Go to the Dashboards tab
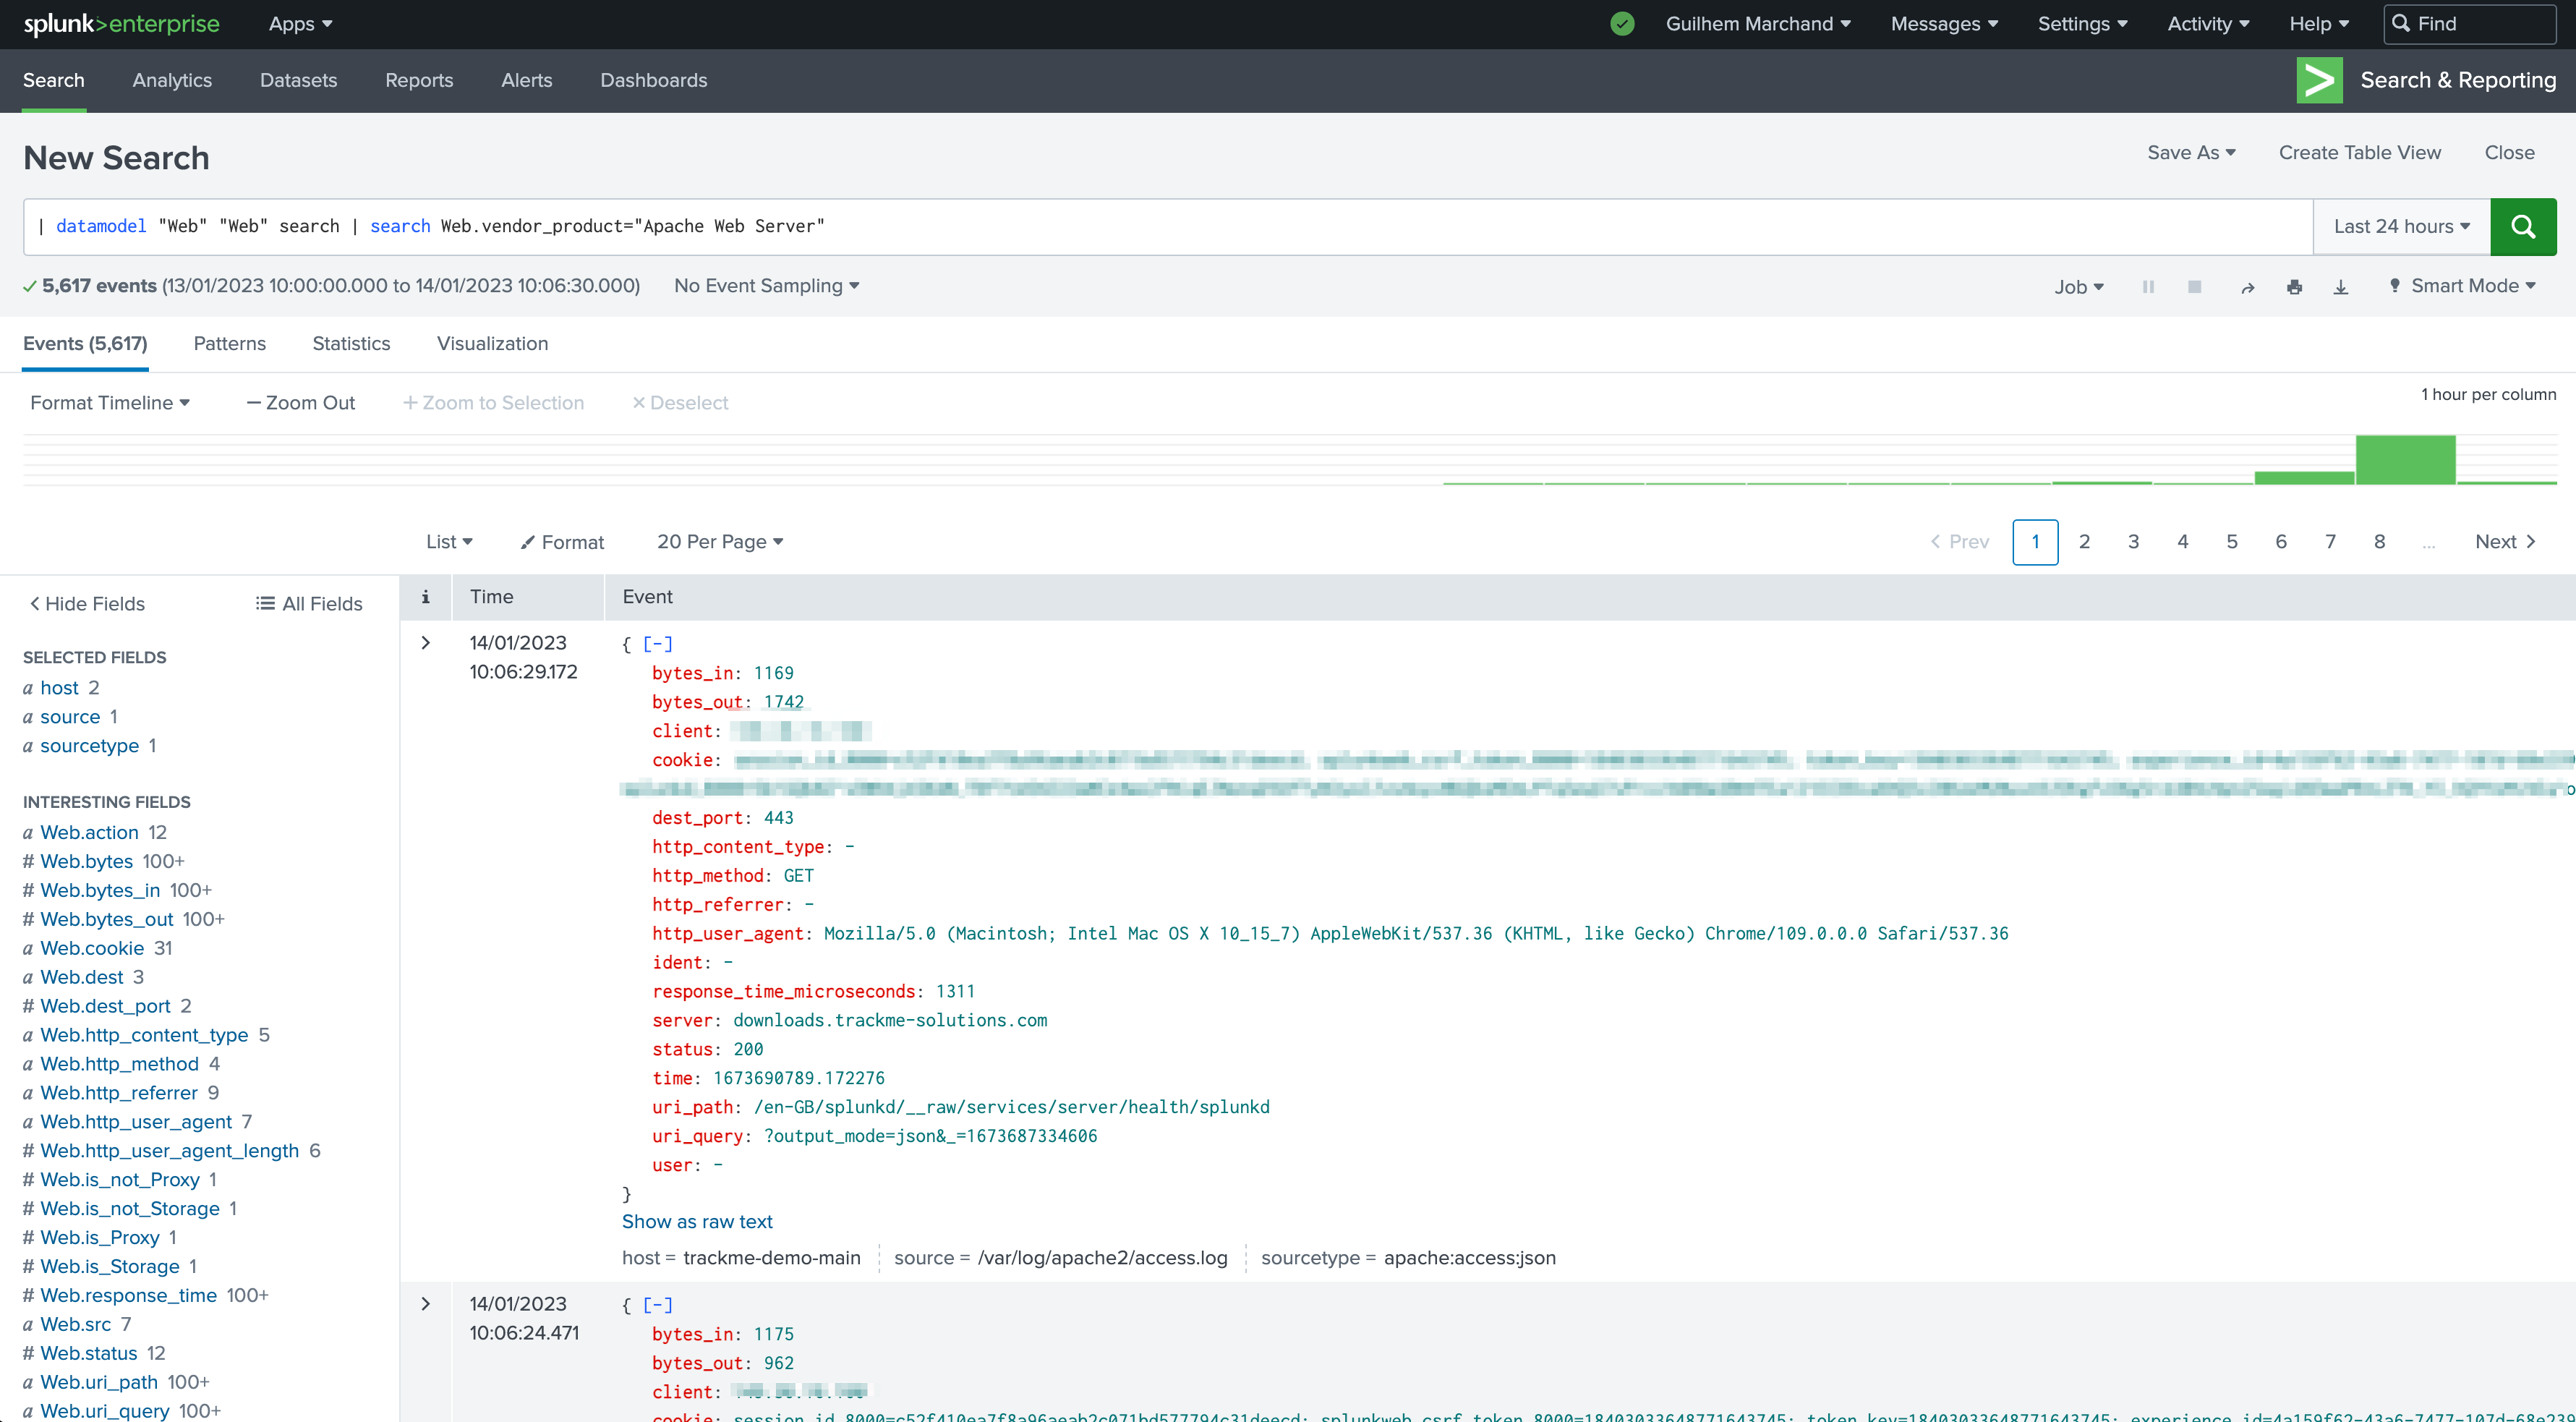This screenshot has height=1422, width=2576. [653, 80]
